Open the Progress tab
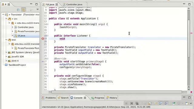This screenshot has width=194, height=109. [98, 98]
